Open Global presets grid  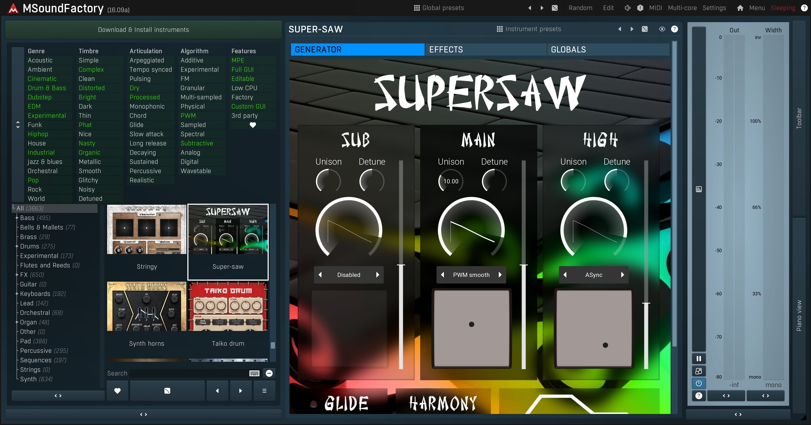click(439, 8)
